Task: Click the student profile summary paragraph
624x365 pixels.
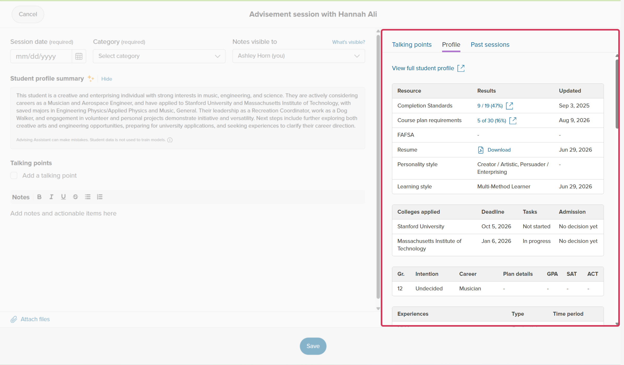Action: click(187, 111)
